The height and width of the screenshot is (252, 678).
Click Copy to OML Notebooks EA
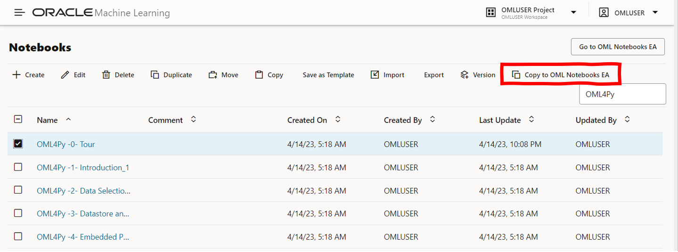click(x=561, y=75)
